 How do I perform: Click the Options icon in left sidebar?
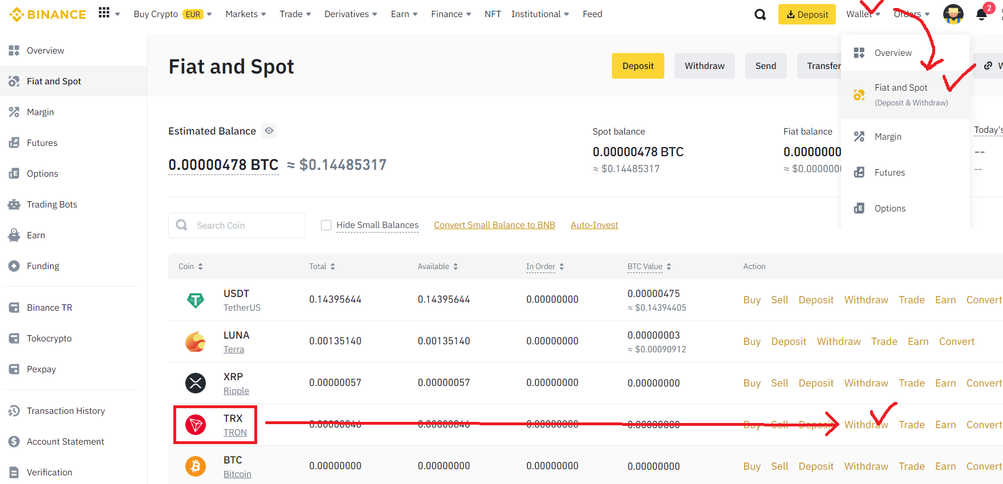coord(14,174)
